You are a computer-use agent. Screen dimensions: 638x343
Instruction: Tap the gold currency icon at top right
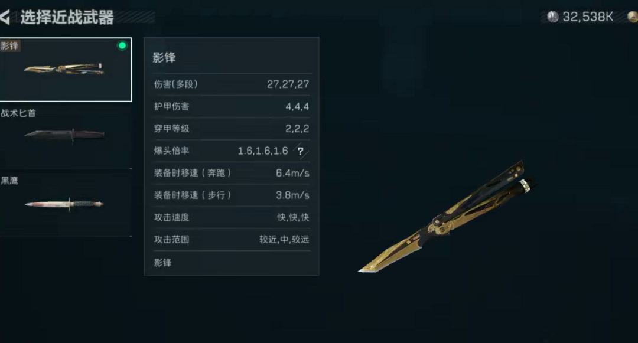point(633,17)
